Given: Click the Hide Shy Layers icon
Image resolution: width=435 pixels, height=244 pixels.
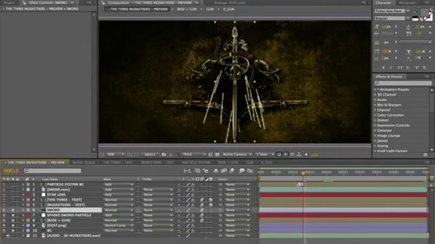Looking at the screenshot, I should pos(216,171).
